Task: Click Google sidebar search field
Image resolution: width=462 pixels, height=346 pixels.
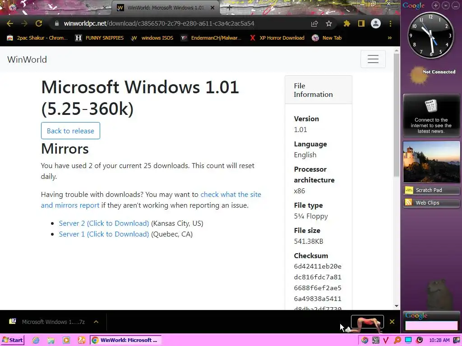Action: (x=431, y=326)
